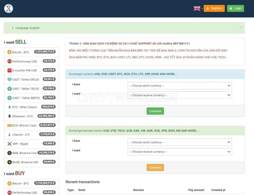Select Litecoin - LTC in the sell list
The image size is (254, 195).
point(21,134)
